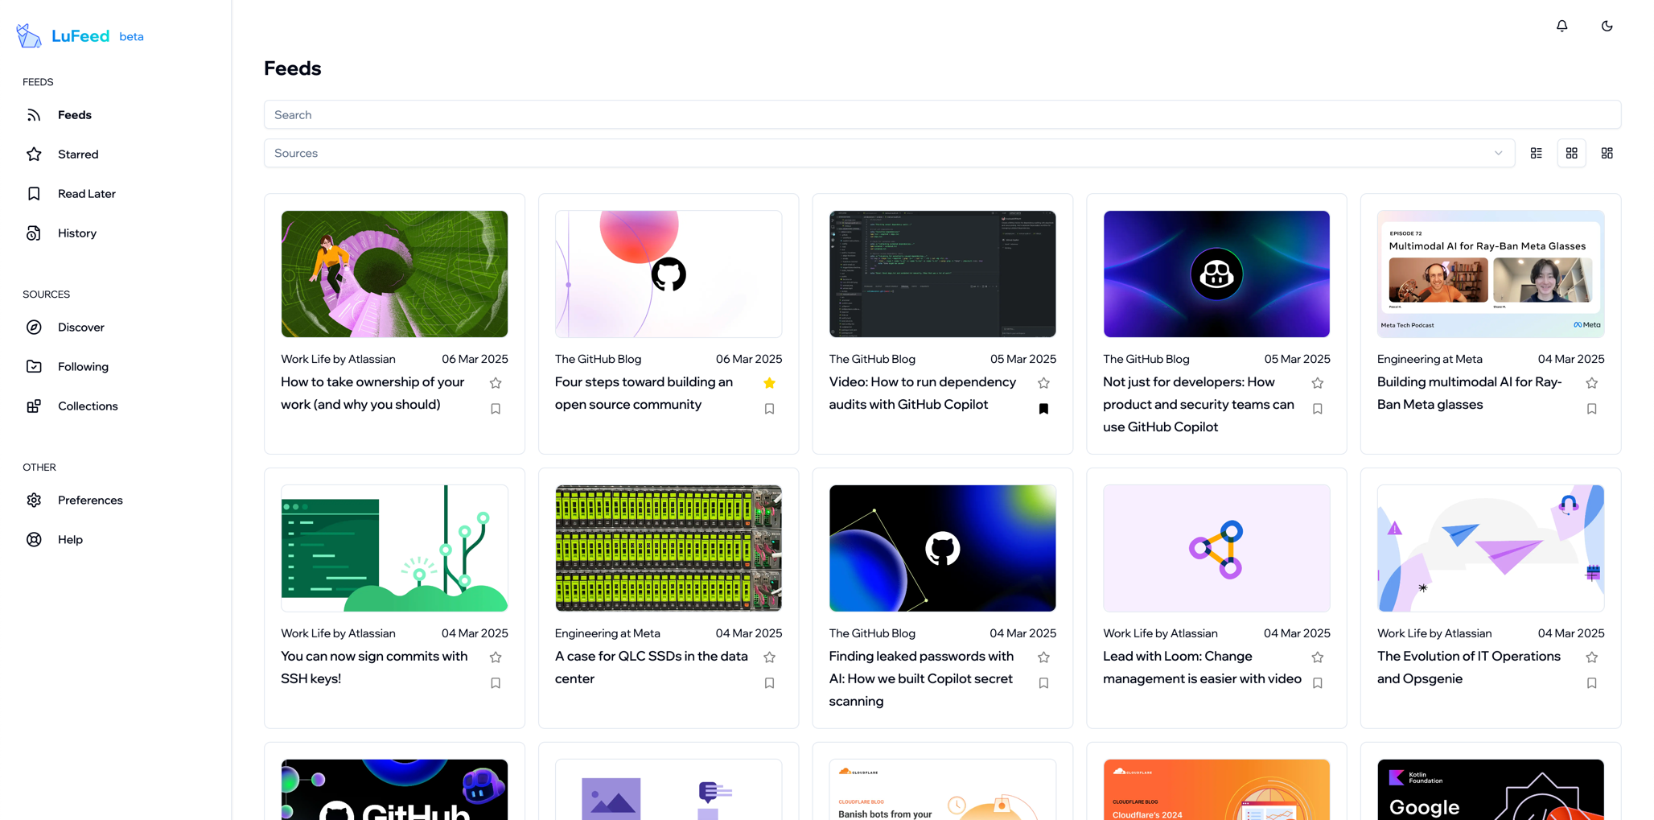Star 'You can now sign commits' article

pyautogui.click(x=496, y=657)
